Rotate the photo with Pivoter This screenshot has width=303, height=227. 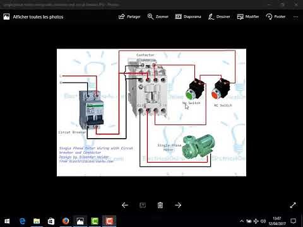click(x=276, y=16)
